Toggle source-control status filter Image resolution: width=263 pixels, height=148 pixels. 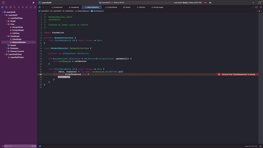tap(35, 146)
